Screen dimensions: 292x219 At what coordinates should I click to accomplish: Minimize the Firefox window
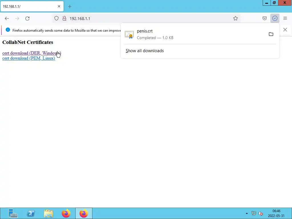[x=267, y=3]
